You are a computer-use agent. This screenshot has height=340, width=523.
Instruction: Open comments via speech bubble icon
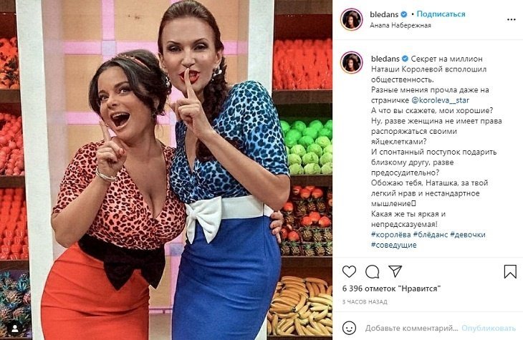372,272
